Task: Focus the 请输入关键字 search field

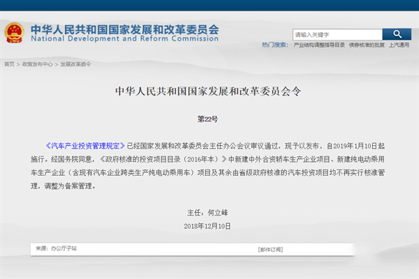Action: (x=337, y=33)
